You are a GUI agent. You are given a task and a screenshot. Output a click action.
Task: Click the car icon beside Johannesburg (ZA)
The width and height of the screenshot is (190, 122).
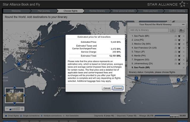[x=175, y=64]
